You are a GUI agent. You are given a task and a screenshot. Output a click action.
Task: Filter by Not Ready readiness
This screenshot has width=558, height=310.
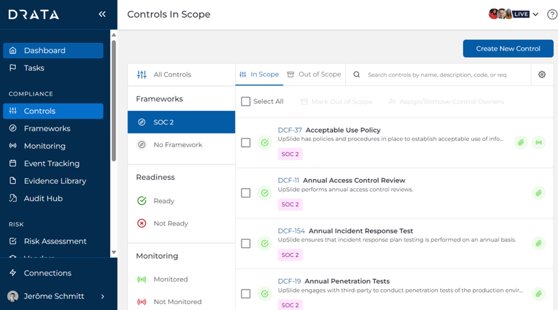[170, 223]
